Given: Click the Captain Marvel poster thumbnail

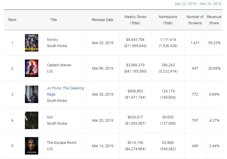Looking at the screenshot, I should [31, 68].
